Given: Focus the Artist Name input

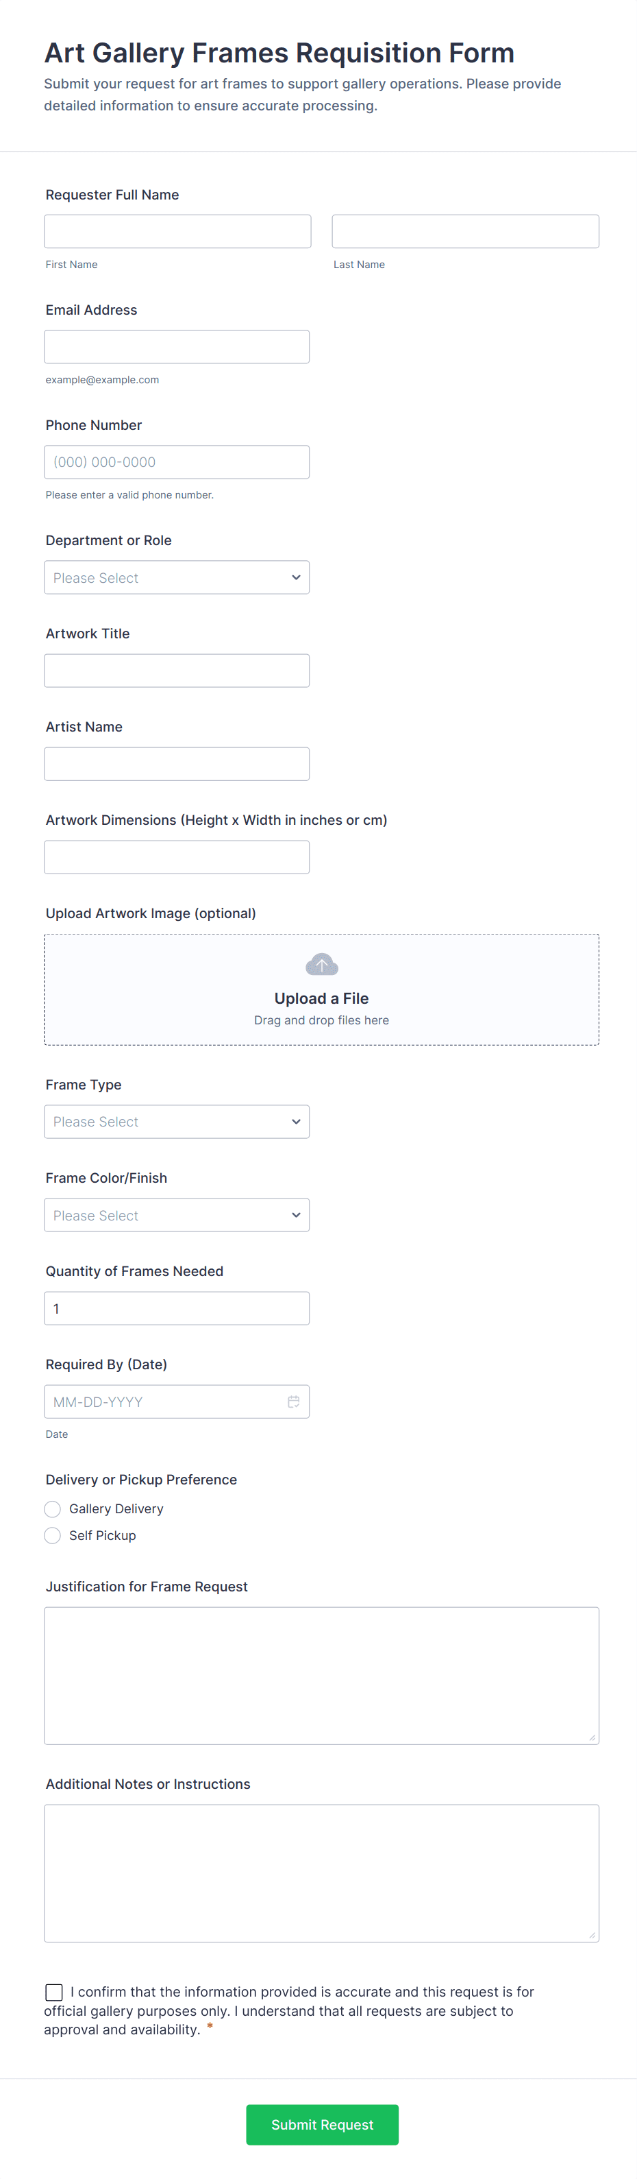Looking at the screenshot, I should (x=177, y=763).
